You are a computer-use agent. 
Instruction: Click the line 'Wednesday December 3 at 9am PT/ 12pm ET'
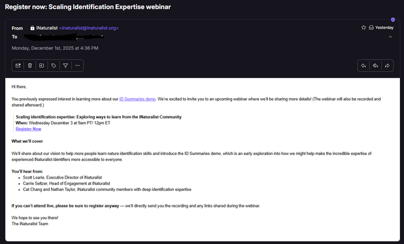click(69, 123)
